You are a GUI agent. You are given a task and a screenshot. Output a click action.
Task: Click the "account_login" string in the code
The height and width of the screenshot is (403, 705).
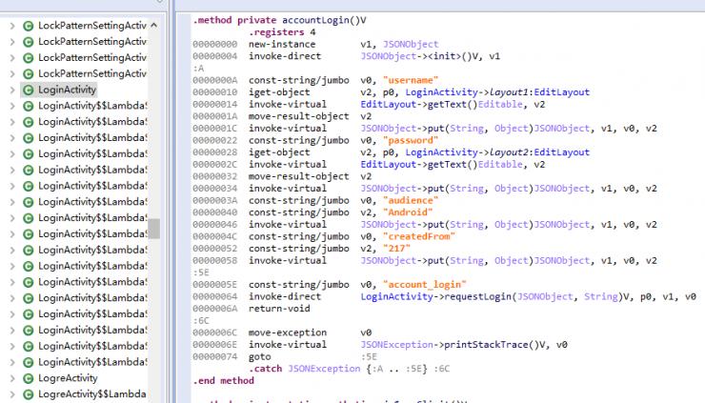(423, 285)
